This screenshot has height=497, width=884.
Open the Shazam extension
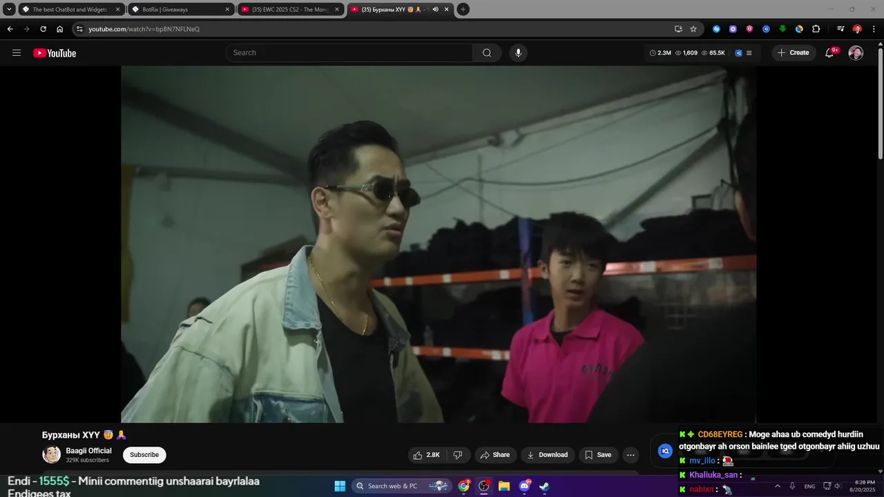[x=716, y=29]
